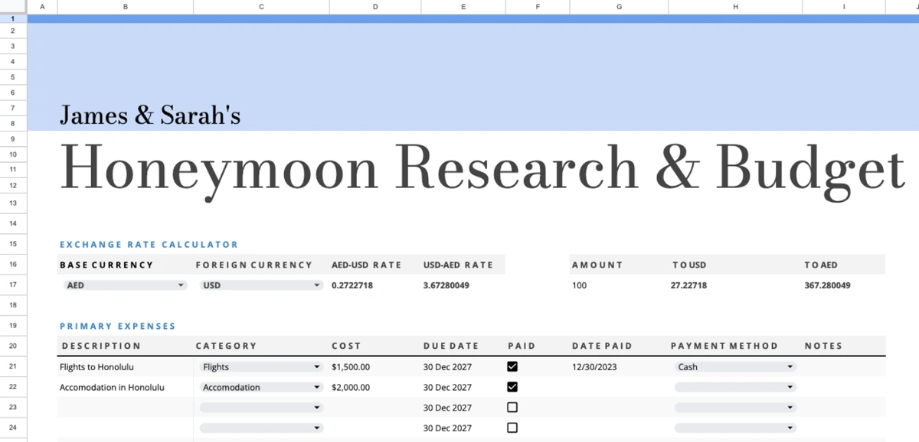Open the payment method dropdown for Accomodation row

(791, 387)
